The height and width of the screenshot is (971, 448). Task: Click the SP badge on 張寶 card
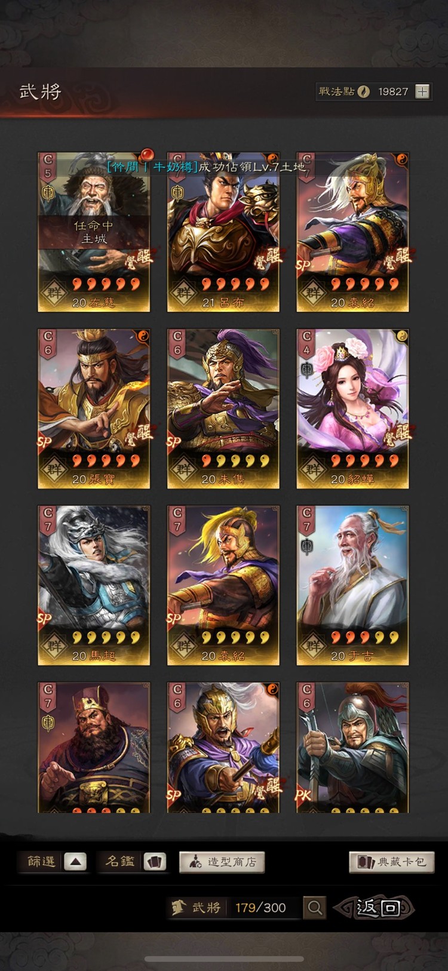coord(45,442)
